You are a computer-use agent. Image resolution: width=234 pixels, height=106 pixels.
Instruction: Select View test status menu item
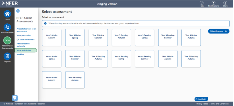[26, 50]
